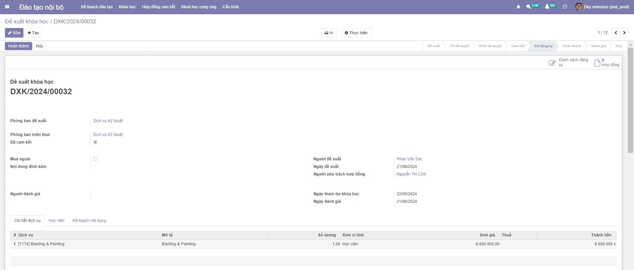Open Danh sách đăng ký edit icon
Image resolution: width=634 pixels, height=270 pixels.
552,63
